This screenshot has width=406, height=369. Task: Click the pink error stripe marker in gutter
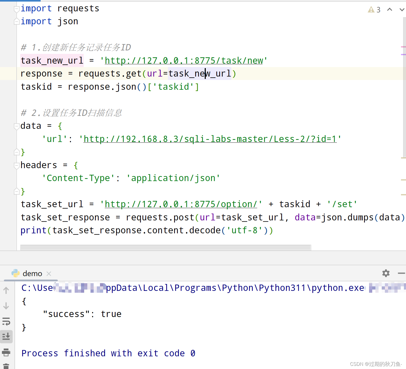click(403, 47)
